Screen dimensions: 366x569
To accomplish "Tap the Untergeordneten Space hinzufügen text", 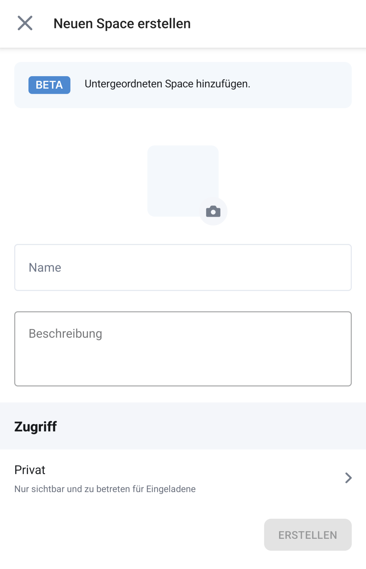I will [167, 84].
